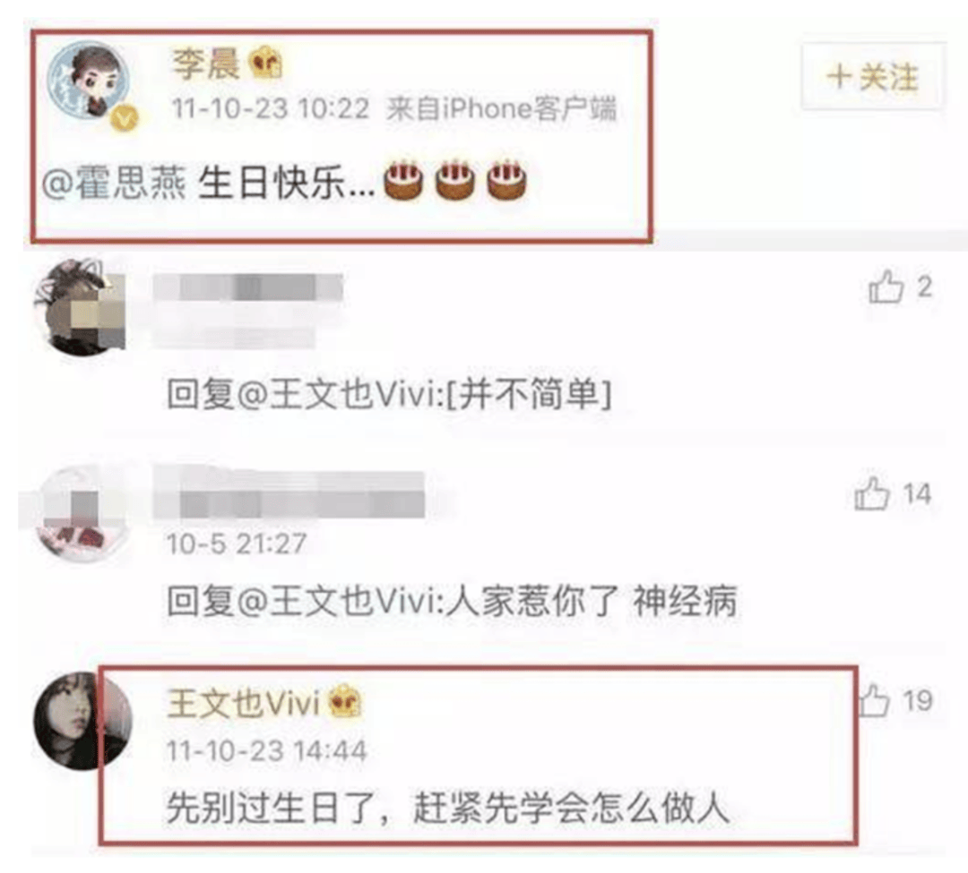Open the second commenter's blurred avatar

click(79, 514)
